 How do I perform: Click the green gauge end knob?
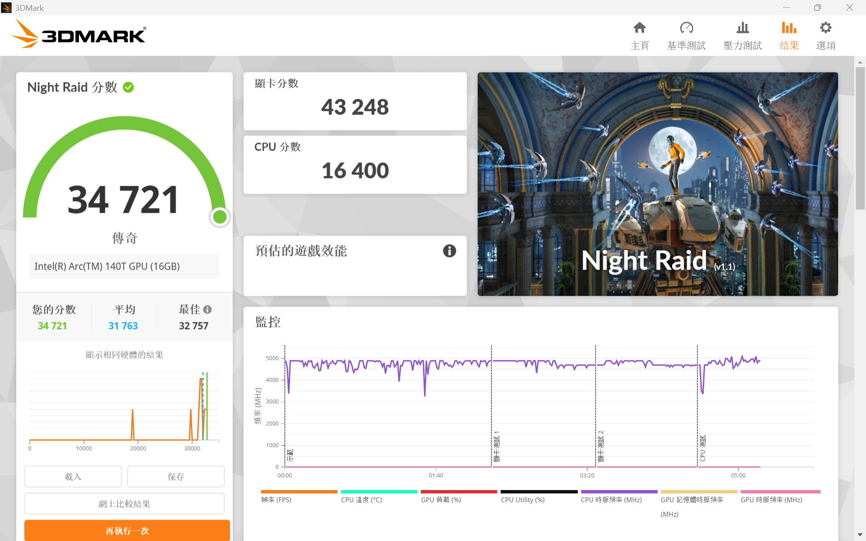pyautogui.click(x=220, y=217)
